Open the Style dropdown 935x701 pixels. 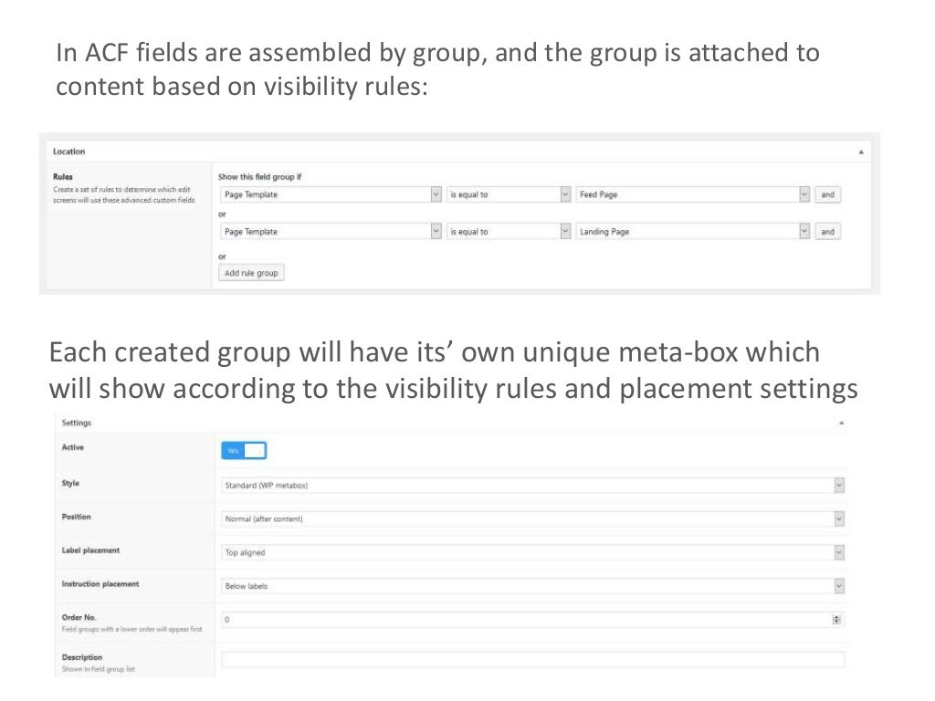pyautogui.click(x=532, y=486)
